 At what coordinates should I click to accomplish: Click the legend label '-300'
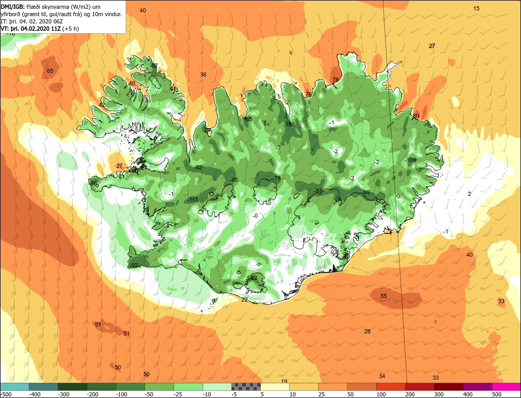(x=64, y=394)
